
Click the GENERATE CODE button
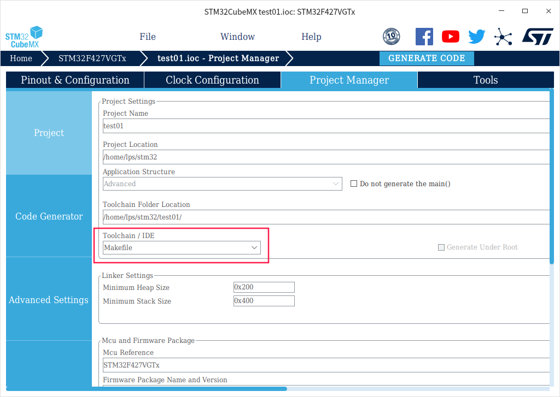click(x=427, y=58)
